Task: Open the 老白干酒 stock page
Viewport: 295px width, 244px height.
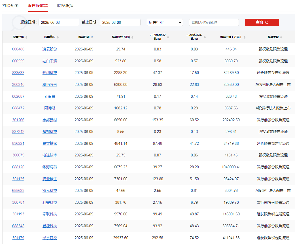Action: pyautogui.click(x=50, y=61)
